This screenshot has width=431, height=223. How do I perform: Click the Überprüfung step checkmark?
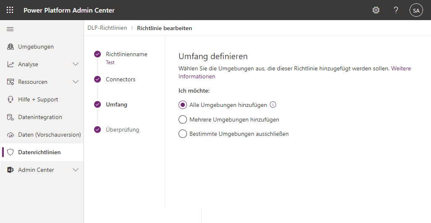click(97, 130)
